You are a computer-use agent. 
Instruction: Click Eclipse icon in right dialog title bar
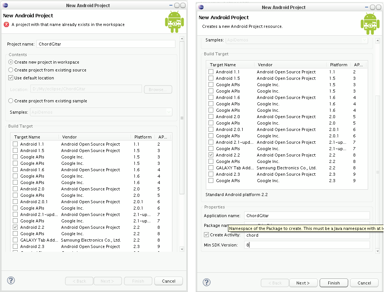coord(201,7)
